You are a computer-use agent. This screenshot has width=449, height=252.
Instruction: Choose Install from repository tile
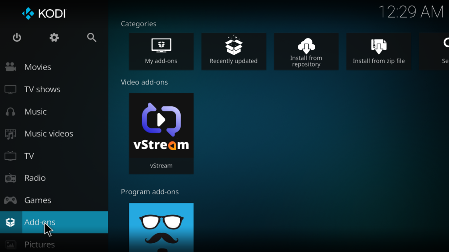click(306, 51)
